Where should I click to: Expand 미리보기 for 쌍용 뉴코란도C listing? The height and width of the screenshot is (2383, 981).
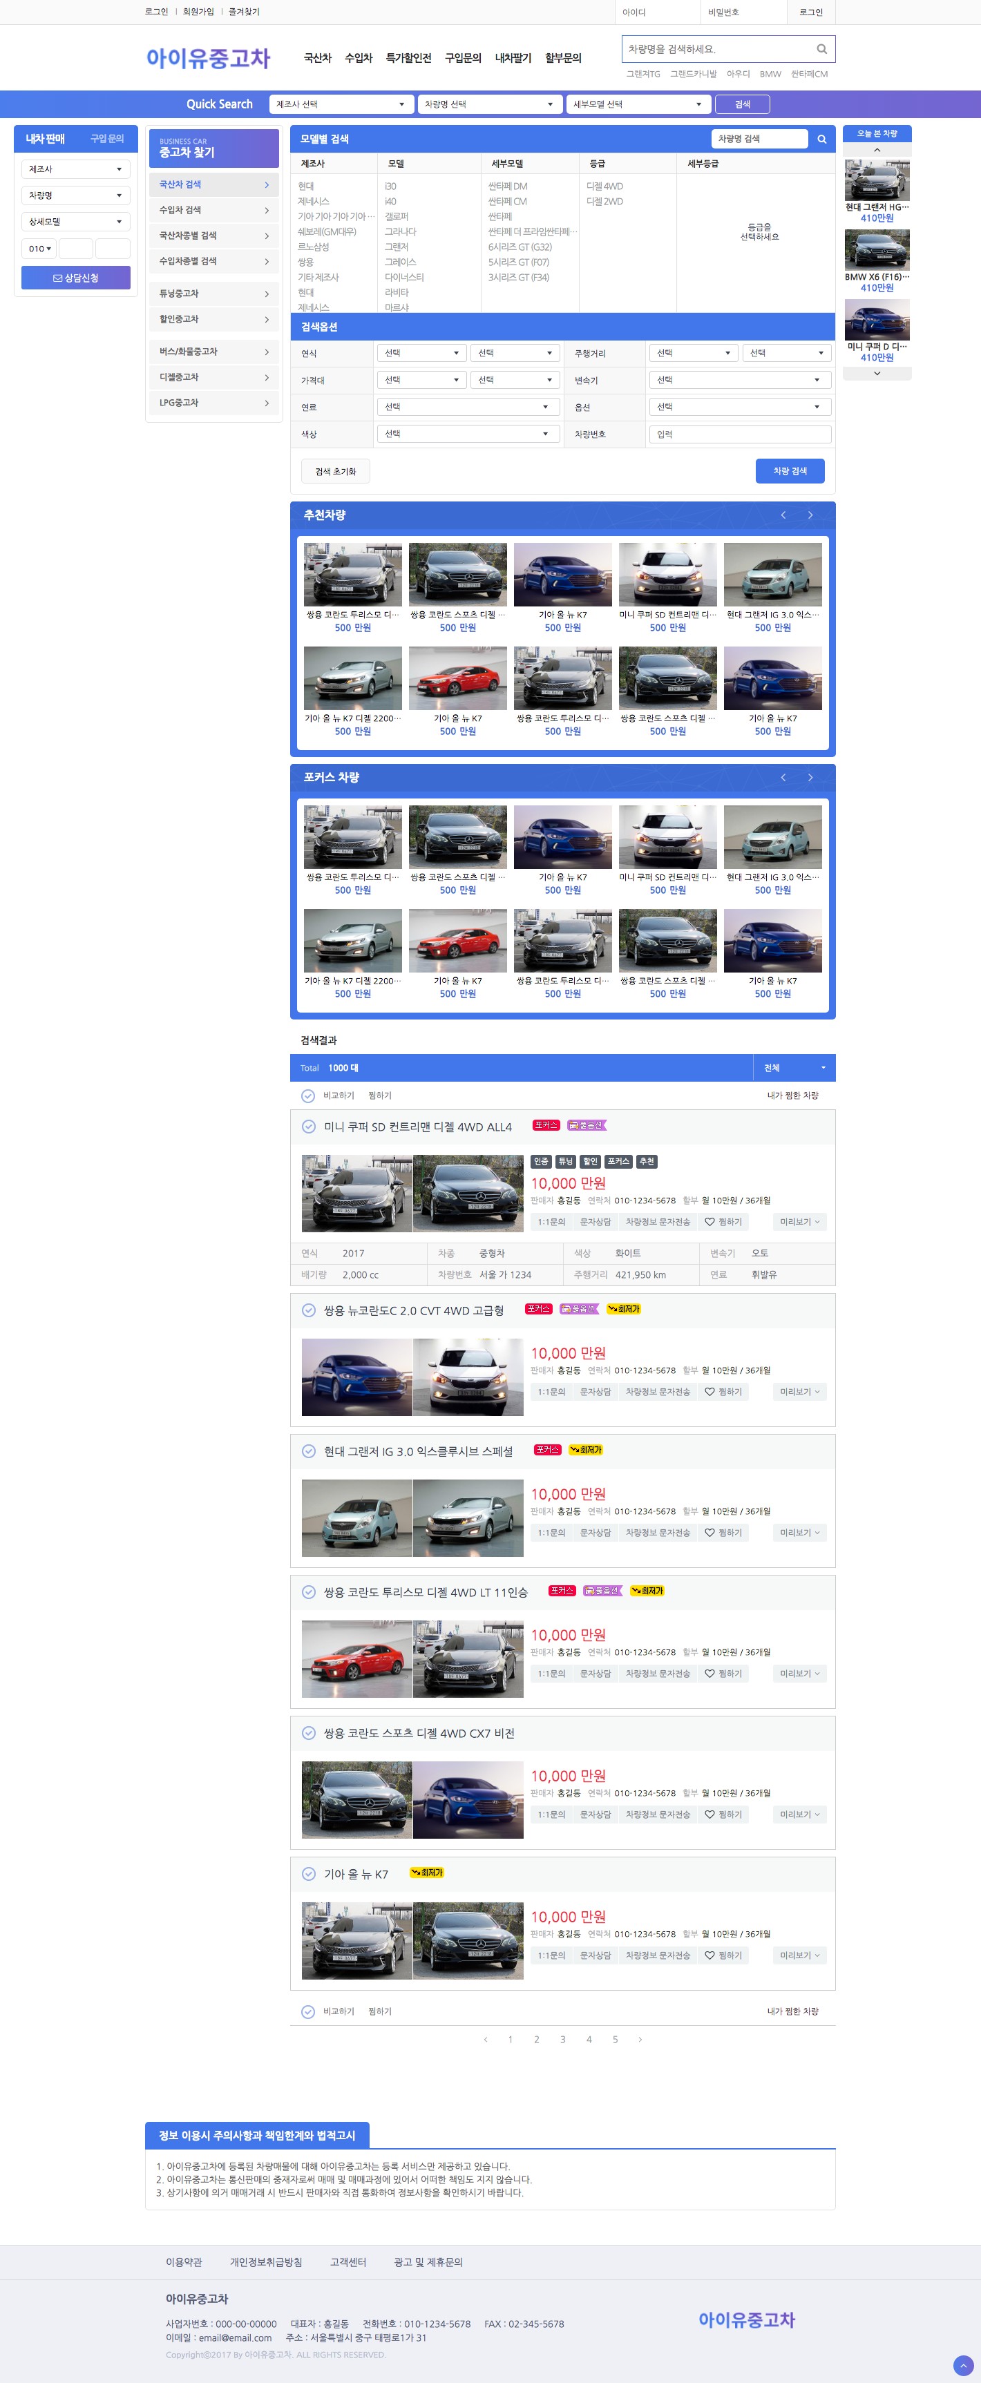(799, 1391)
